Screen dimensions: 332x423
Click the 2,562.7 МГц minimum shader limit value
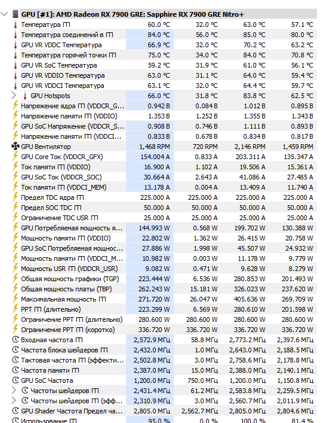tap(199, 411)
